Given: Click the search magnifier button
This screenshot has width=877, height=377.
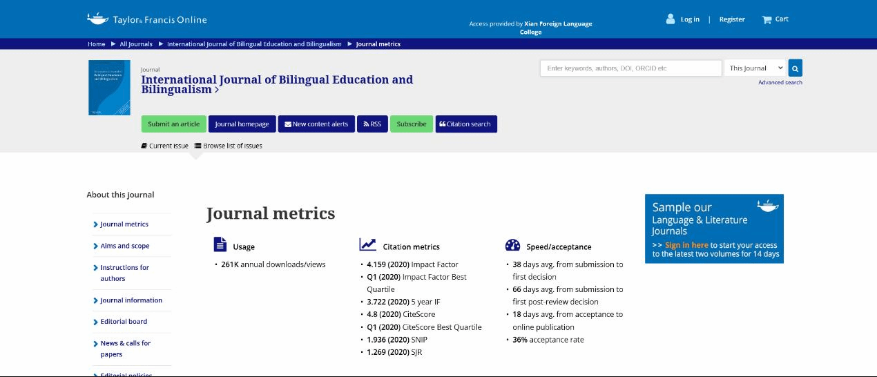Looking at the screenshot, I should (795, 68).
